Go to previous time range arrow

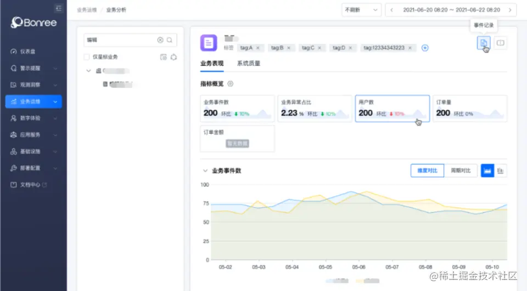(391, 10)
